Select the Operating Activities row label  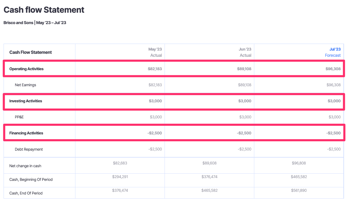click(x=26, y=69)
